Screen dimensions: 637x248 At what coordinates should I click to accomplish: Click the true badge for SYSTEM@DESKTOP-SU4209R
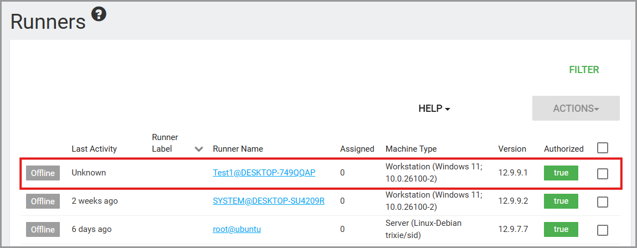pos(561,201)
